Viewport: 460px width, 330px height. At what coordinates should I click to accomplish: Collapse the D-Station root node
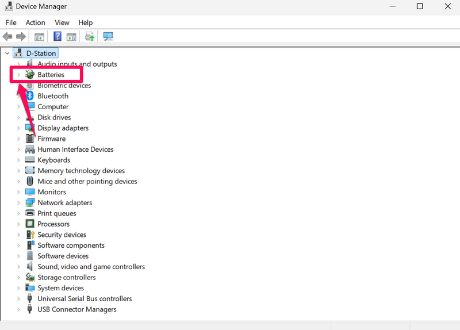(7, 53)
